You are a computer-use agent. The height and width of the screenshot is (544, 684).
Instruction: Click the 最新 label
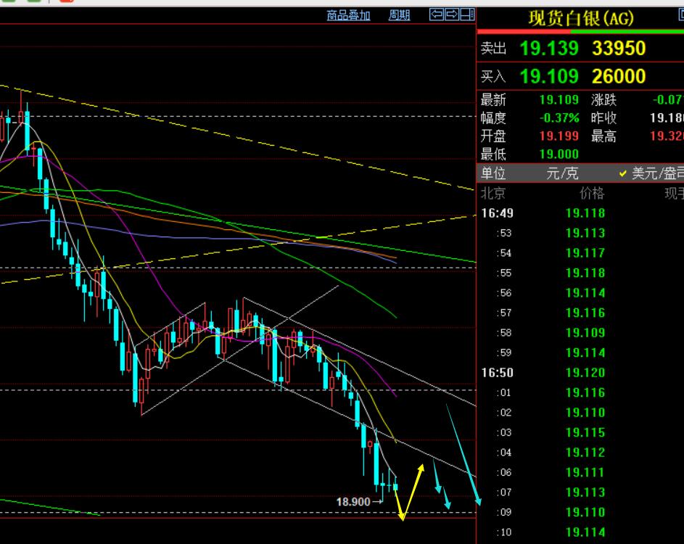point(493,100)
